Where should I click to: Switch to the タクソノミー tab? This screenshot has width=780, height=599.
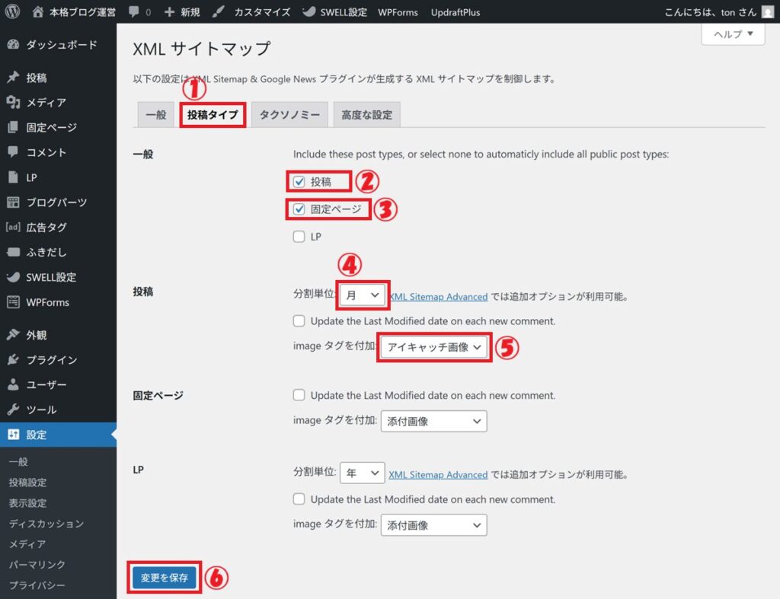tap(289, 115)
